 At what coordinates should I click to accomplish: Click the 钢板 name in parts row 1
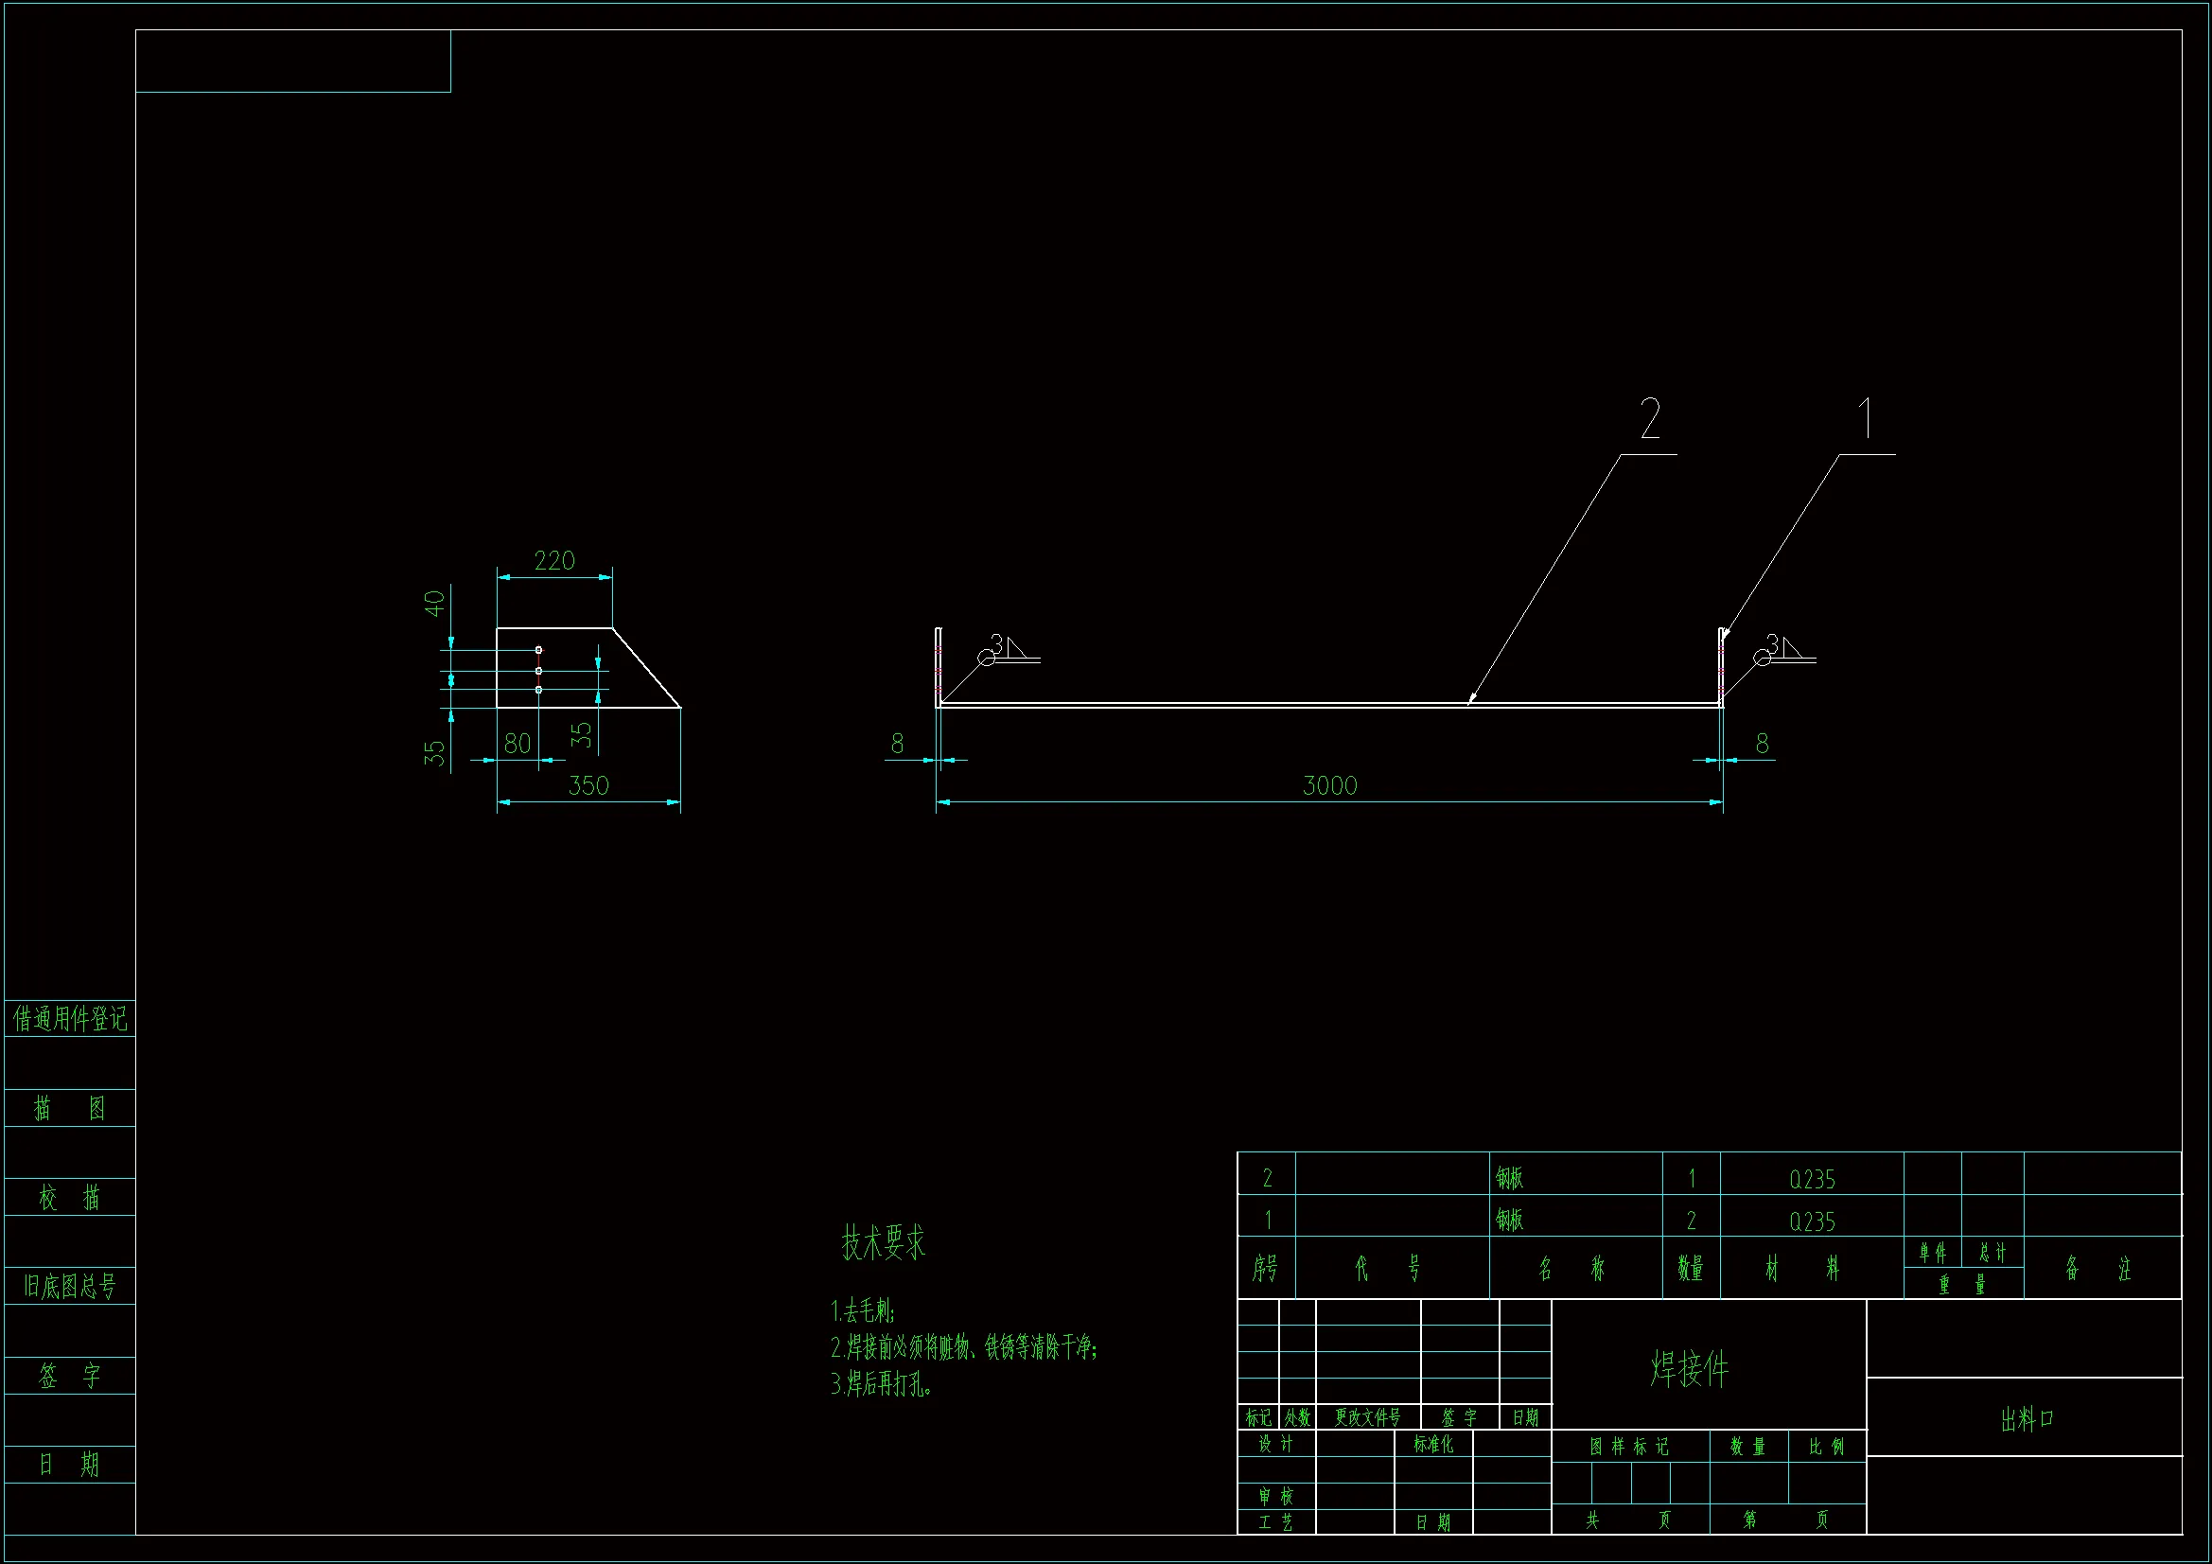[x=1510, y=1220]
